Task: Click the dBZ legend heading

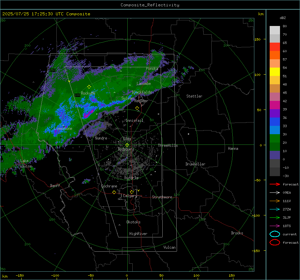Action: click(x=283, y=18)
